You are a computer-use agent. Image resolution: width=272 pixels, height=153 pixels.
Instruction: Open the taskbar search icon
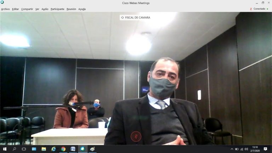click(x=15, y=149)
